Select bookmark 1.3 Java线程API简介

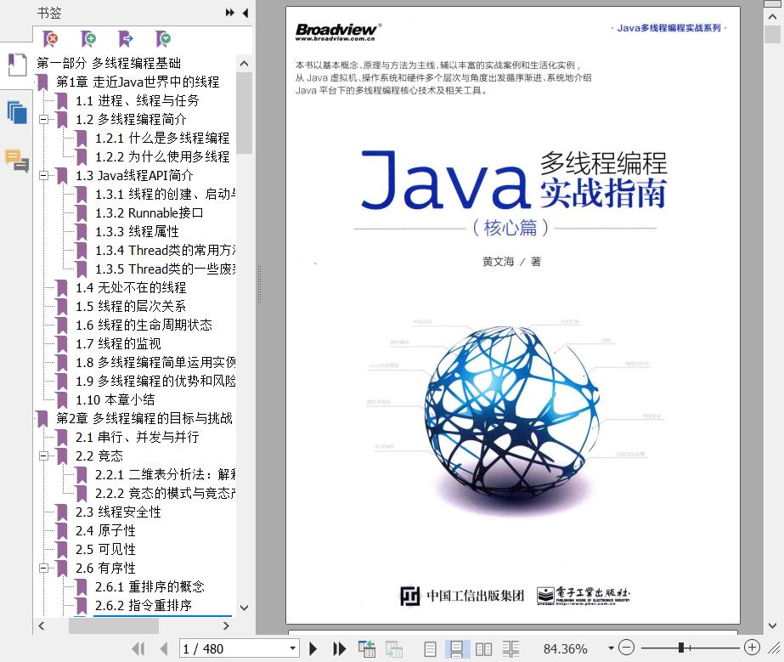click(x=134, y=176)
